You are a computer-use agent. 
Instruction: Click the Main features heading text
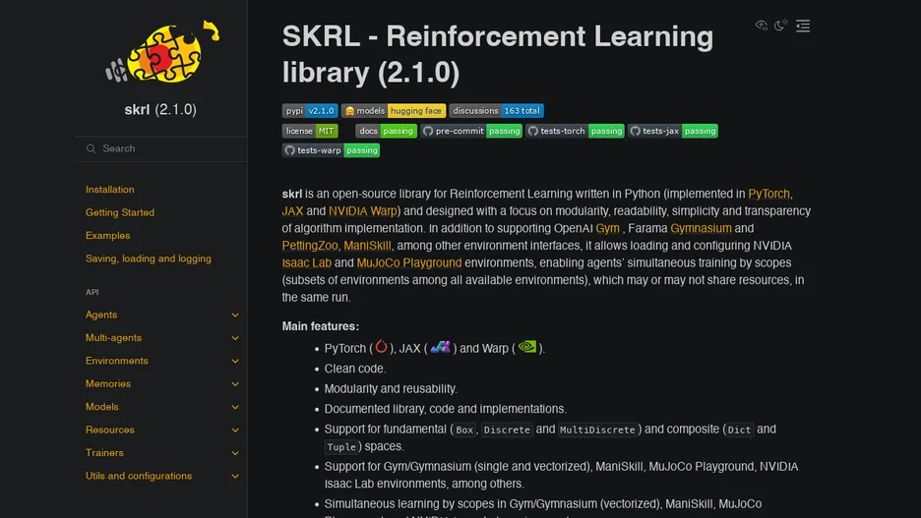pyautogui.click(x=320, y=326)
